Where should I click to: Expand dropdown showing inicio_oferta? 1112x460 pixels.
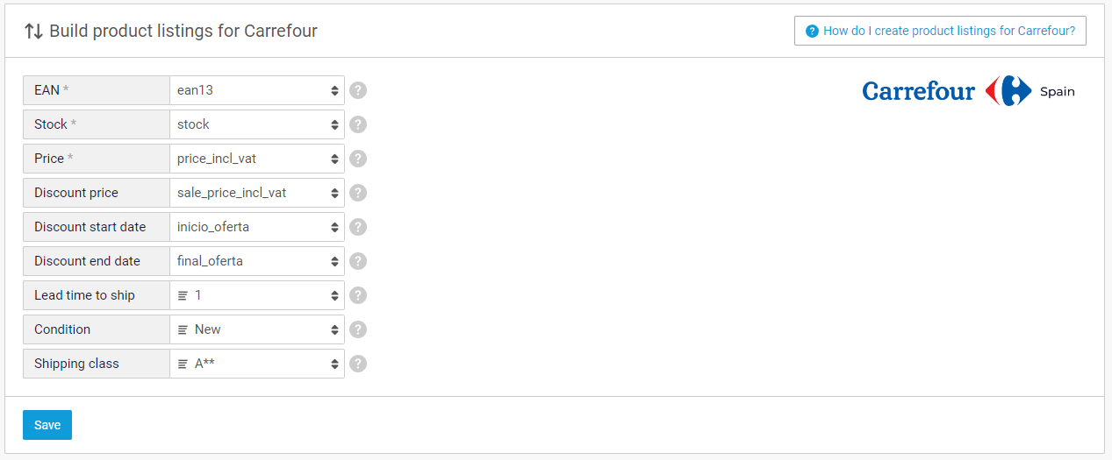(x=257, y=227)
